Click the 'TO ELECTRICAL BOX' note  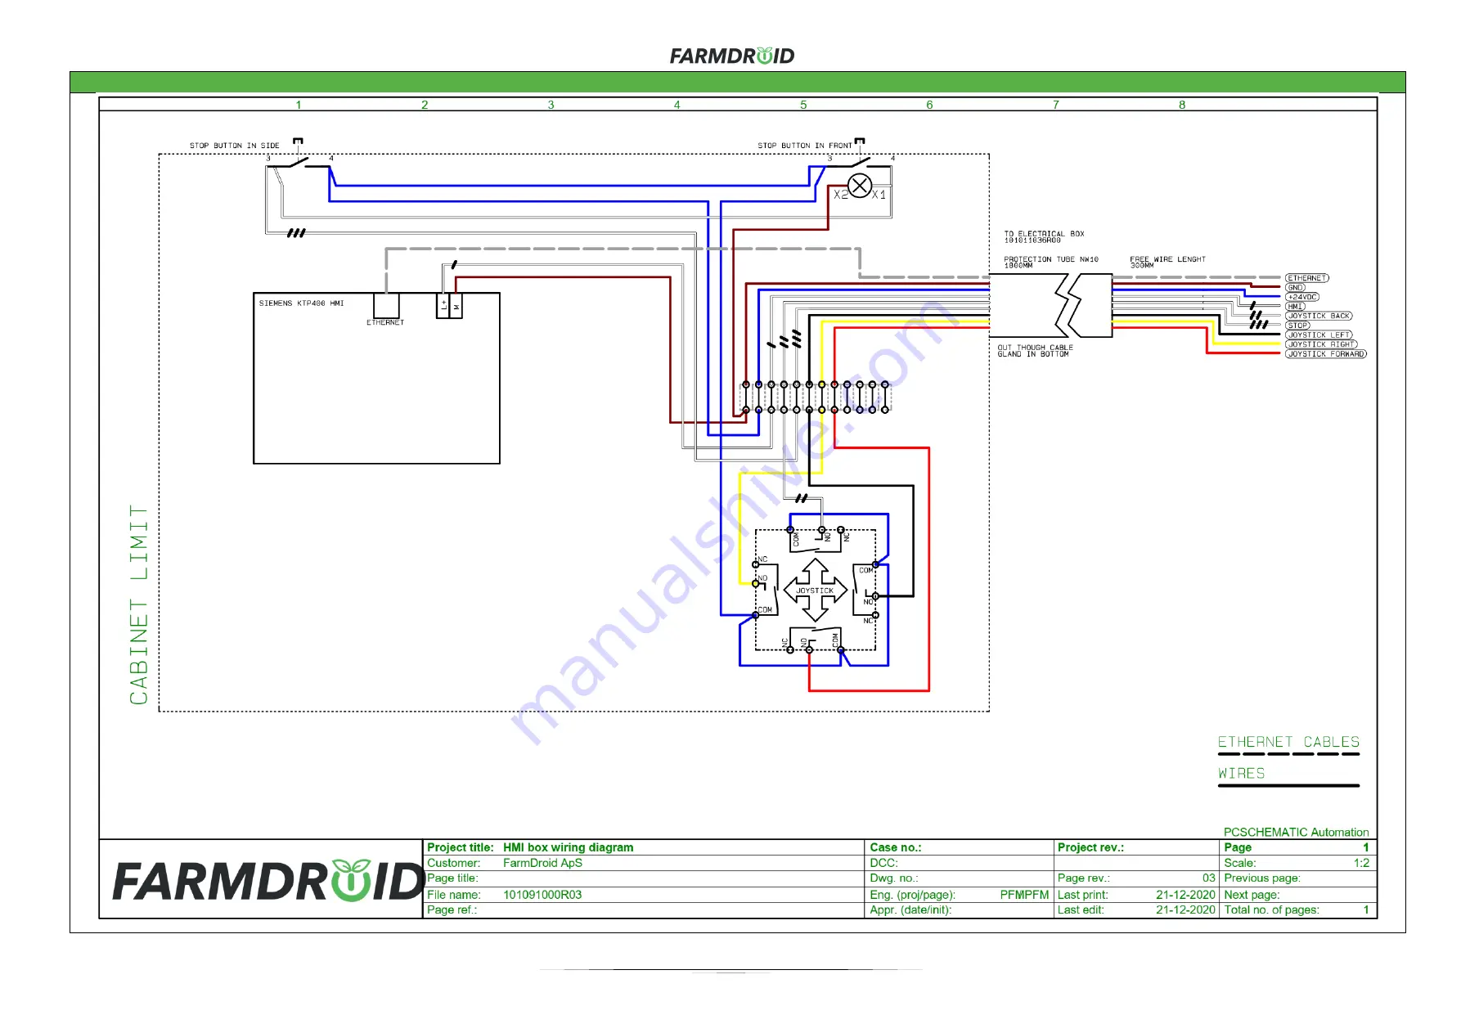tap(1044, 236)
